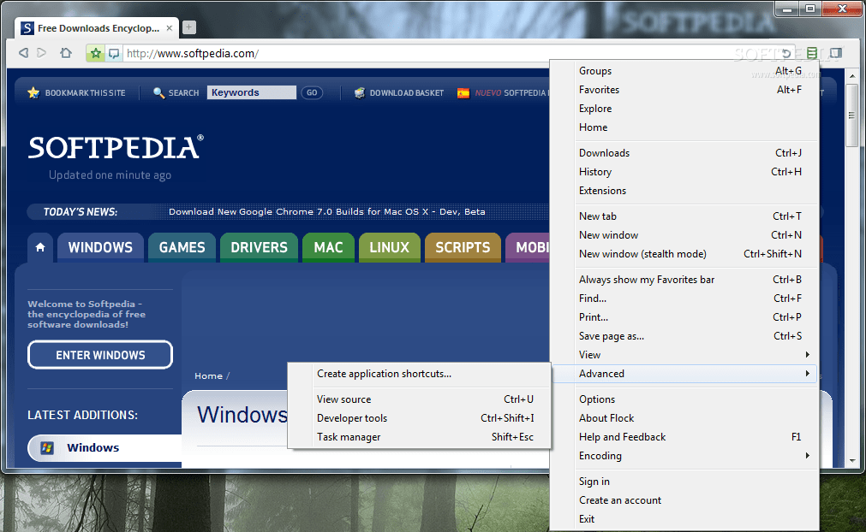Select About Flock menu item
866x532 pixels.
685,418
